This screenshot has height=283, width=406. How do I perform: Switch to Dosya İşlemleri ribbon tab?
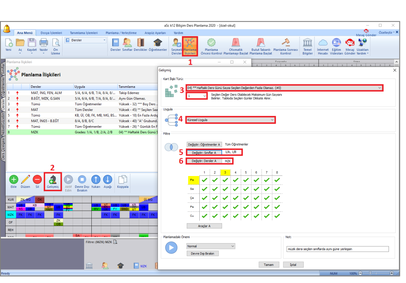[x=51, y=33]
